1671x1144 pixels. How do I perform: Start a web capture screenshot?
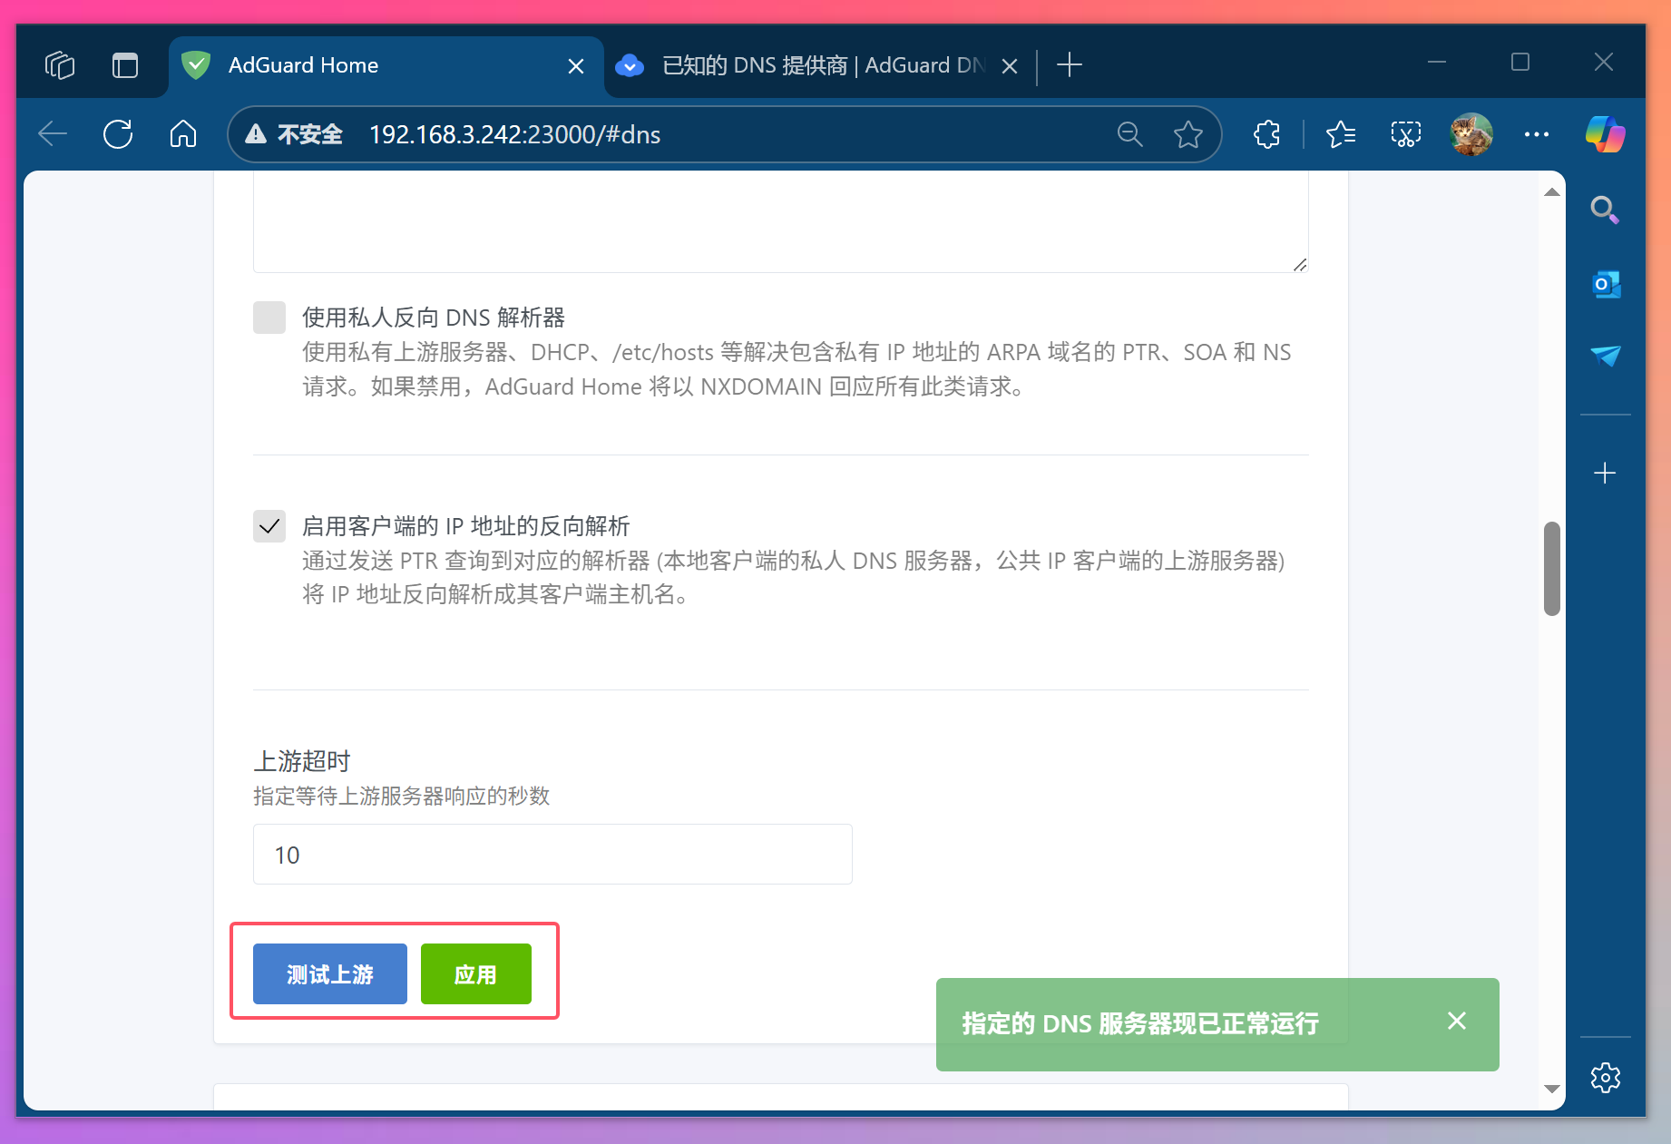pyautogui.click(x=1405, y=134)
